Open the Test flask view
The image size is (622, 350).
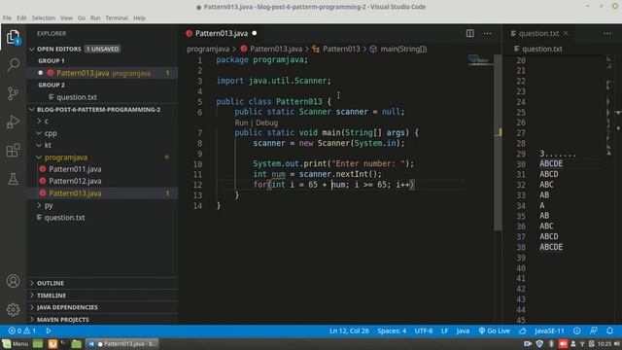tap(13, 179)
